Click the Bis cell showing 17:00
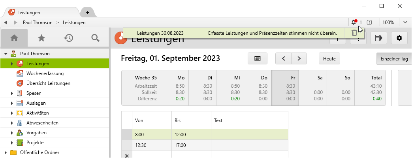Screen dimensions: 412x158 (191, 145)
